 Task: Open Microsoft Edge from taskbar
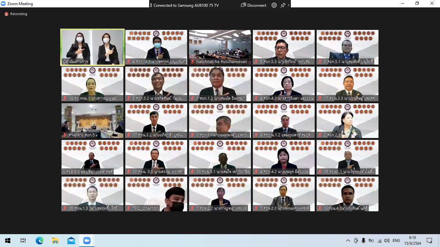point(40,241)
